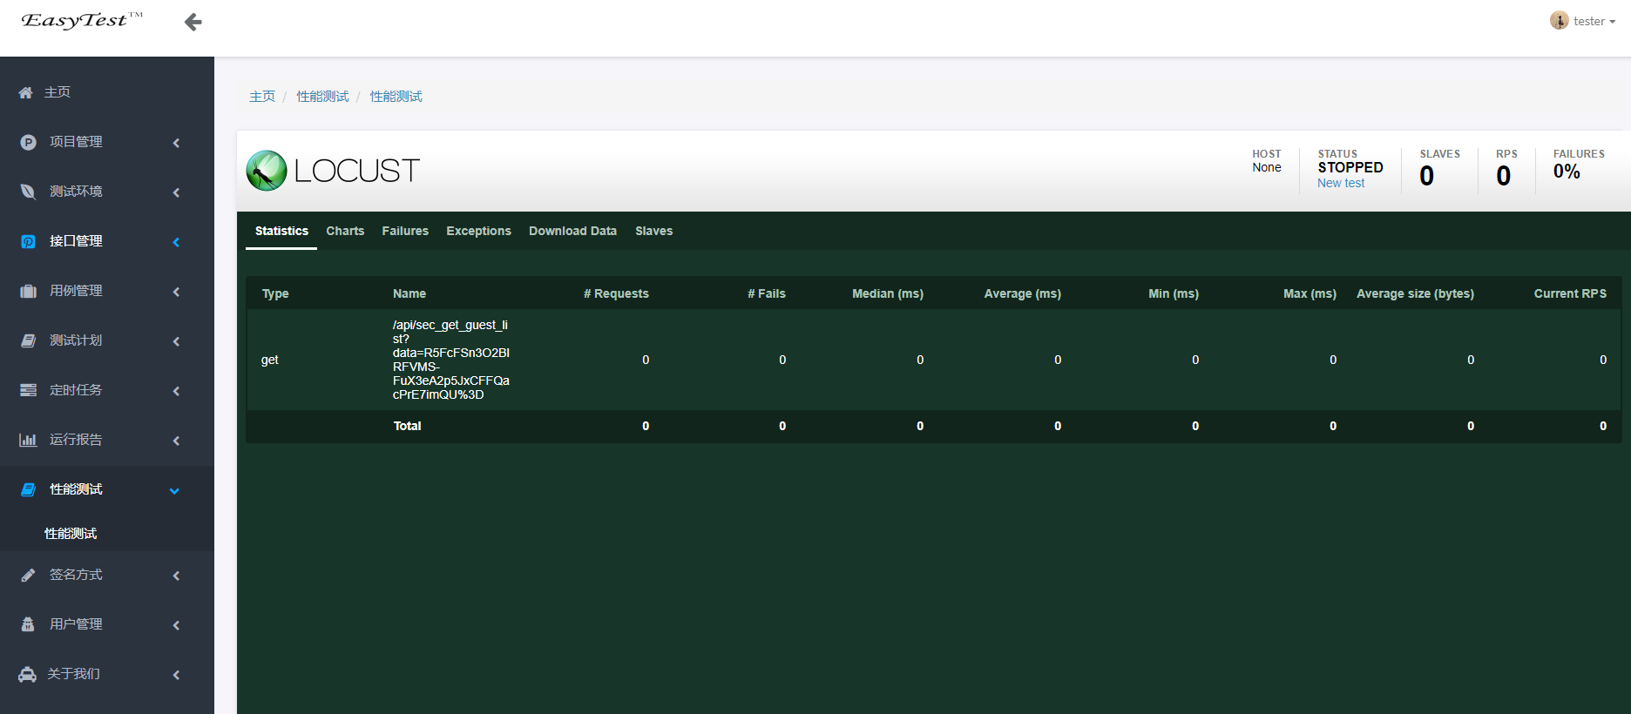This screenshot has height=714, width=1631.
Task: Switch to the Statistics tab
Action: coord(281,231)
